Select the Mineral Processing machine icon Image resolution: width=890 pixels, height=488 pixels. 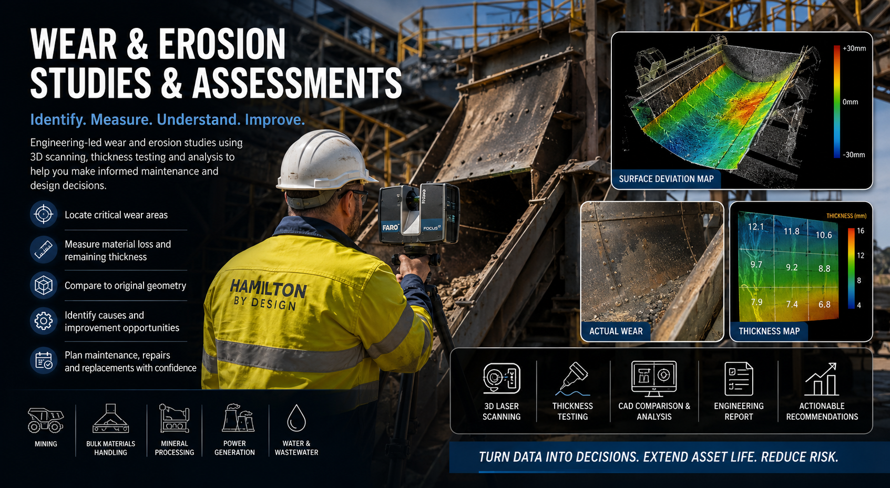pyautogui.click(x=175, y=419)
